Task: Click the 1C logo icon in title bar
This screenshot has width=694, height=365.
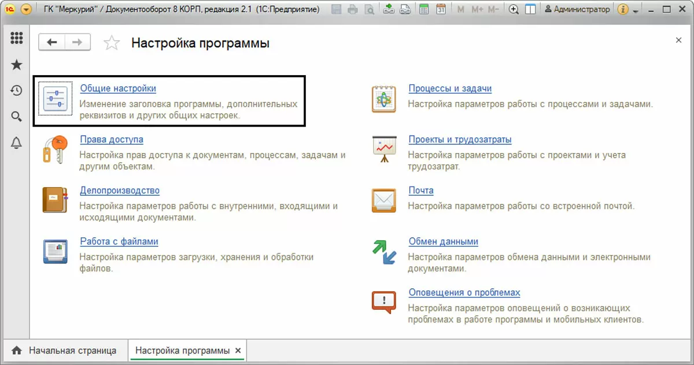Action: point(9,9)
